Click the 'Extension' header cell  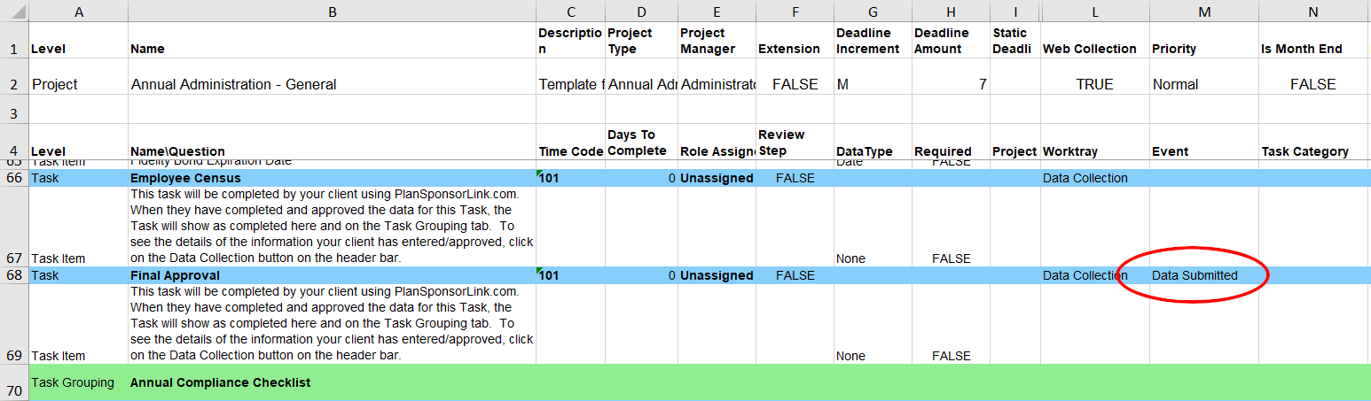795,40
